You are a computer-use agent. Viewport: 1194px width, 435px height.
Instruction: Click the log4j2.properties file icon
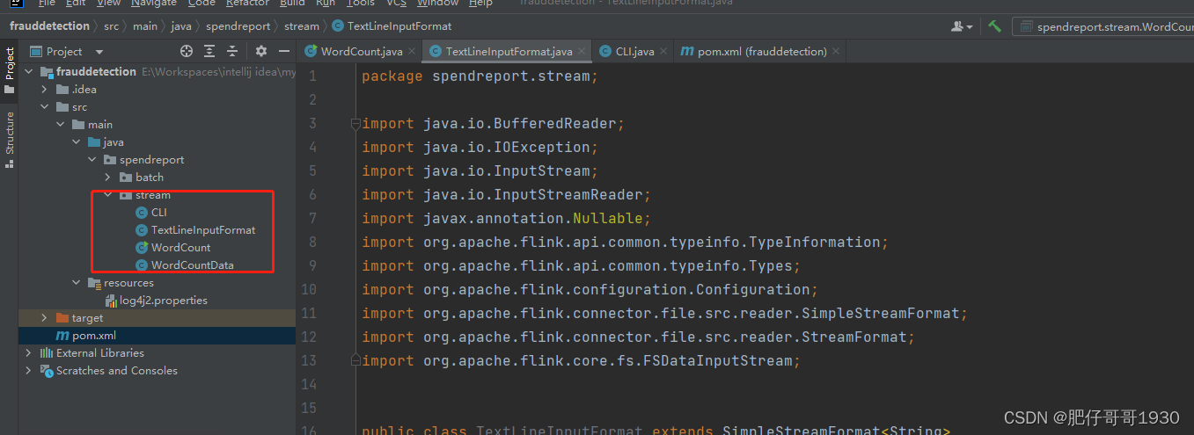pos(111,300)
